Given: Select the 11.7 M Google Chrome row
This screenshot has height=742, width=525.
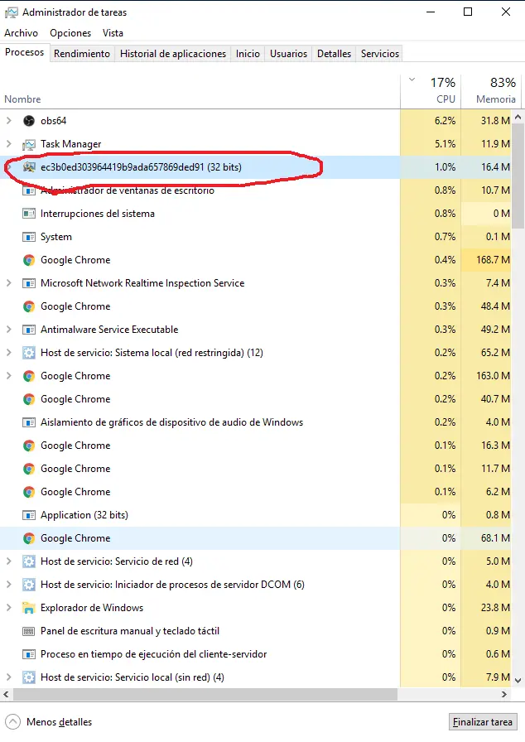Looking at the screenshot, I should [x=255, y=469].
